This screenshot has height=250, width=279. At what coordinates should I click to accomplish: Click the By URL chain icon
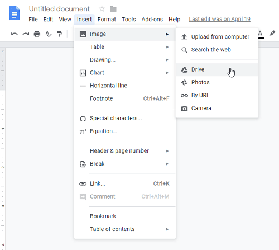tap(184, 96)
